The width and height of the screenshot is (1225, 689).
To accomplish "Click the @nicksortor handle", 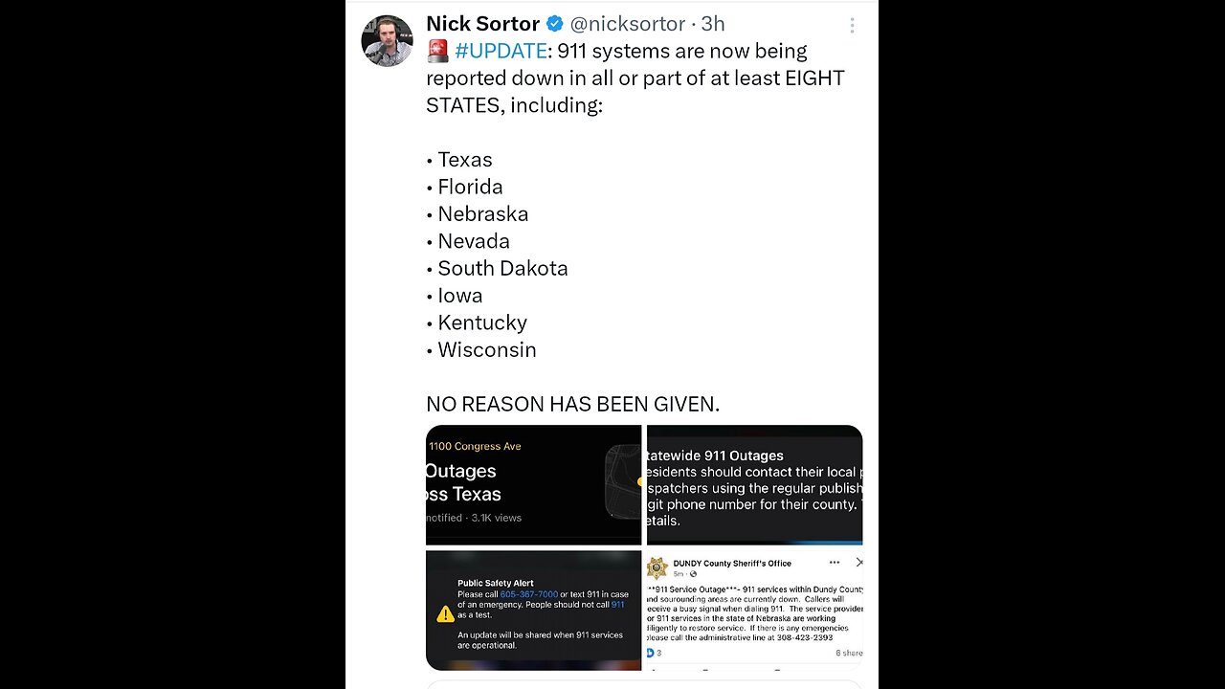I will click(x=628, y=24).
